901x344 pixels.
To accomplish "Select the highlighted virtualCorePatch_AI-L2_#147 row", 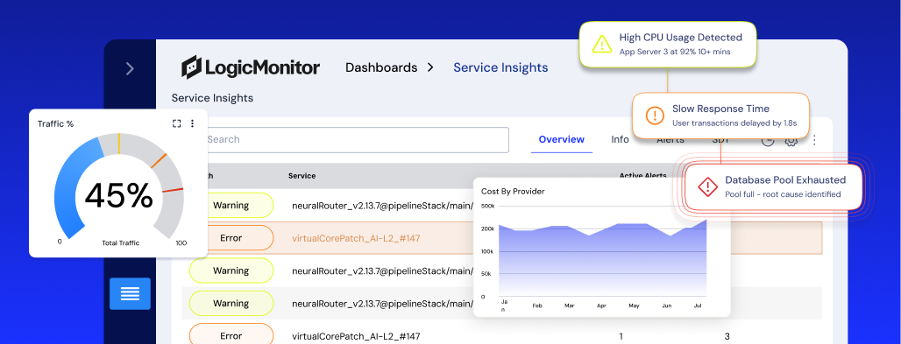I will (501, 238).
